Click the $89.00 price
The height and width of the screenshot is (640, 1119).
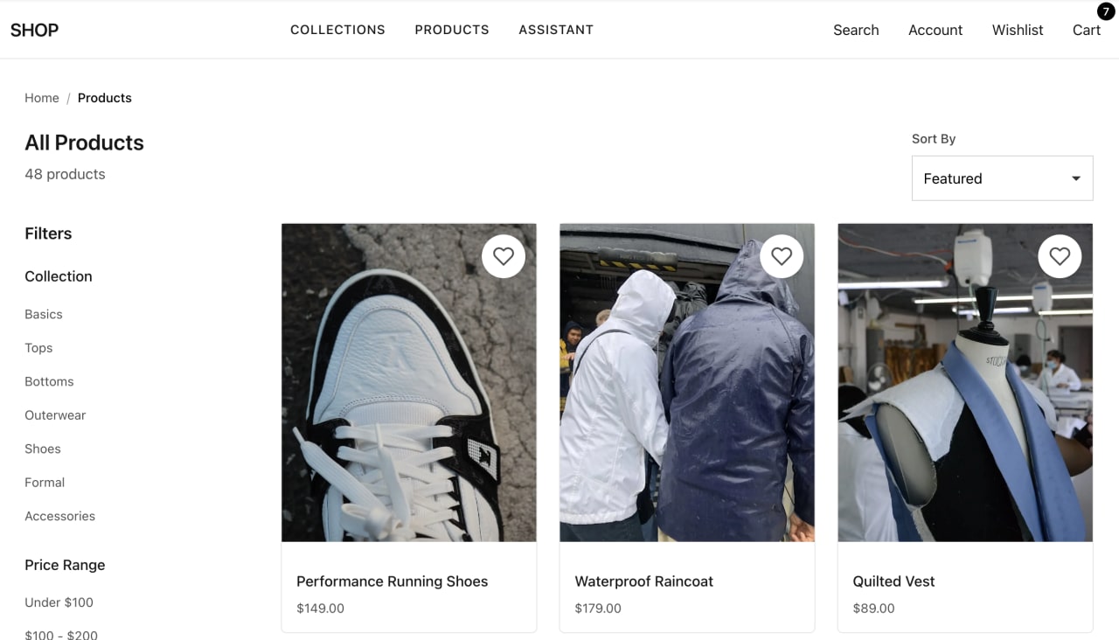click(874, 609)
